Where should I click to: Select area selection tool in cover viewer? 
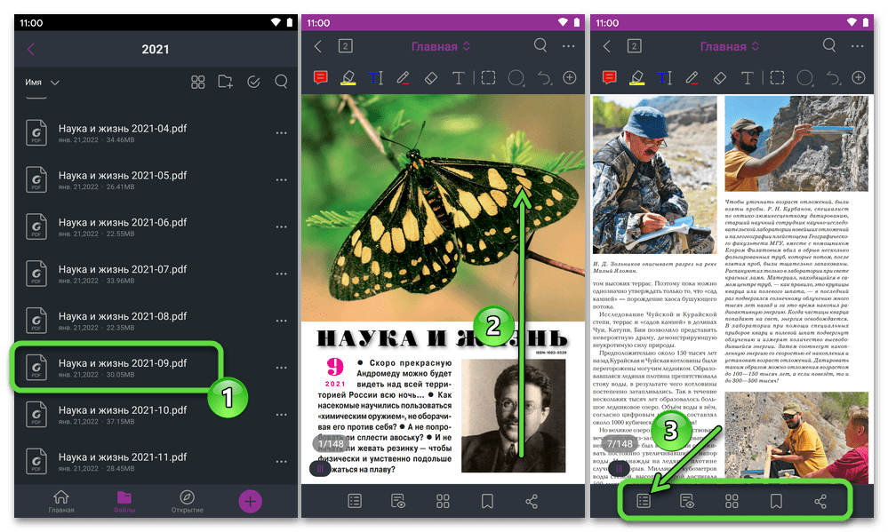click(488, 77)
